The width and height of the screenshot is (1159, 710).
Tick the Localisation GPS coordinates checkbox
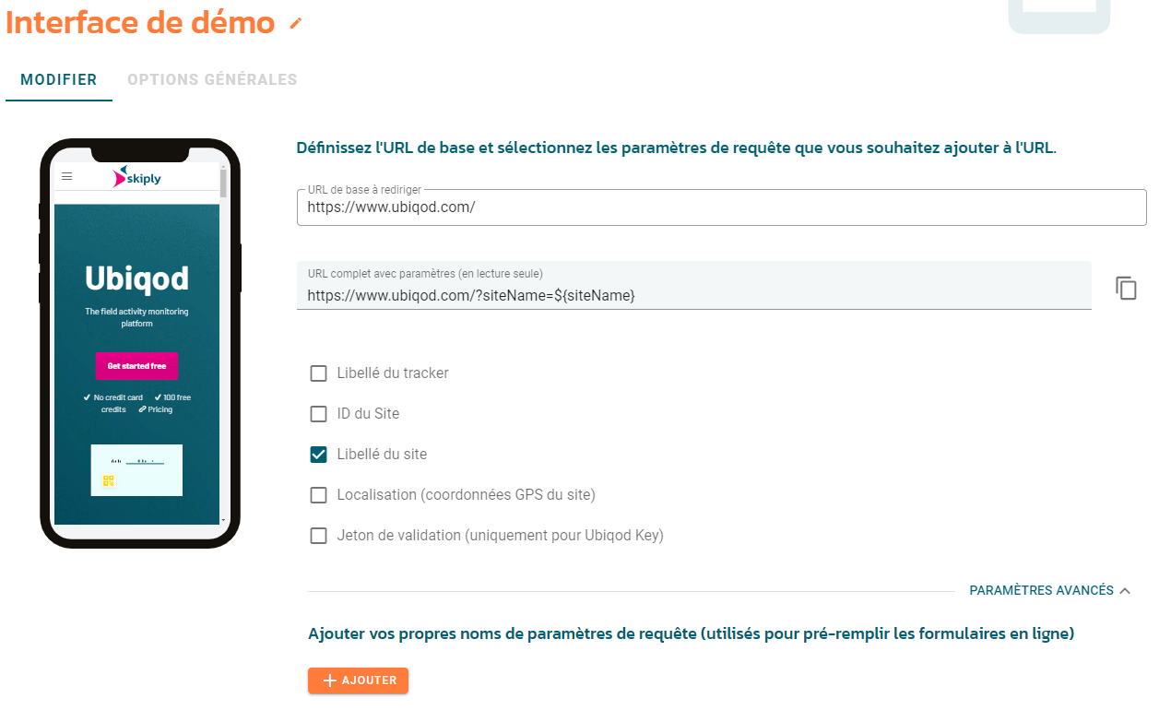[x=318, y=495]
